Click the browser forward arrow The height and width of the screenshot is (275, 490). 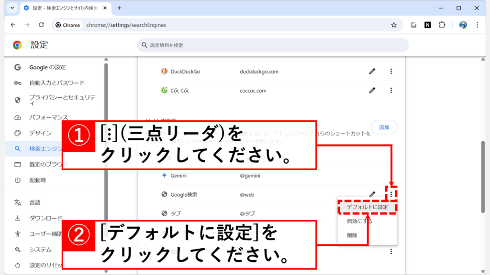(27, 25)
